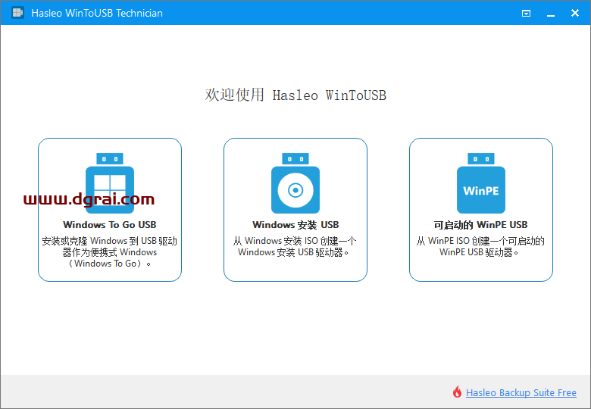The width and height of the screenshot is (591, 409).
Task: Click the Hasleo WinToUSB app icon in title bar
Action: [17, 13]
